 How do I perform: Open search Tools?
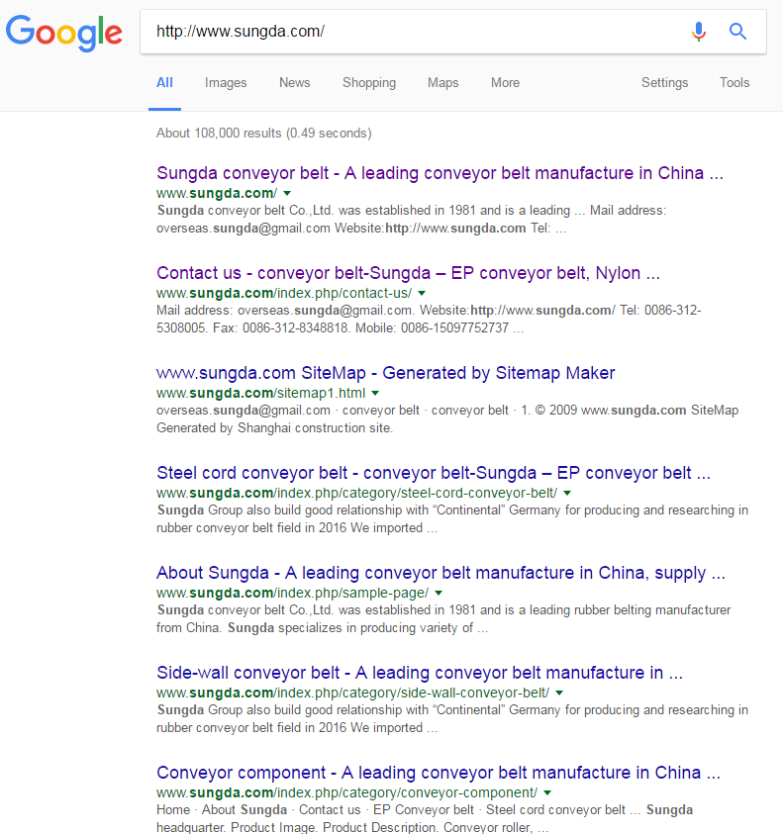click(734, 83)
